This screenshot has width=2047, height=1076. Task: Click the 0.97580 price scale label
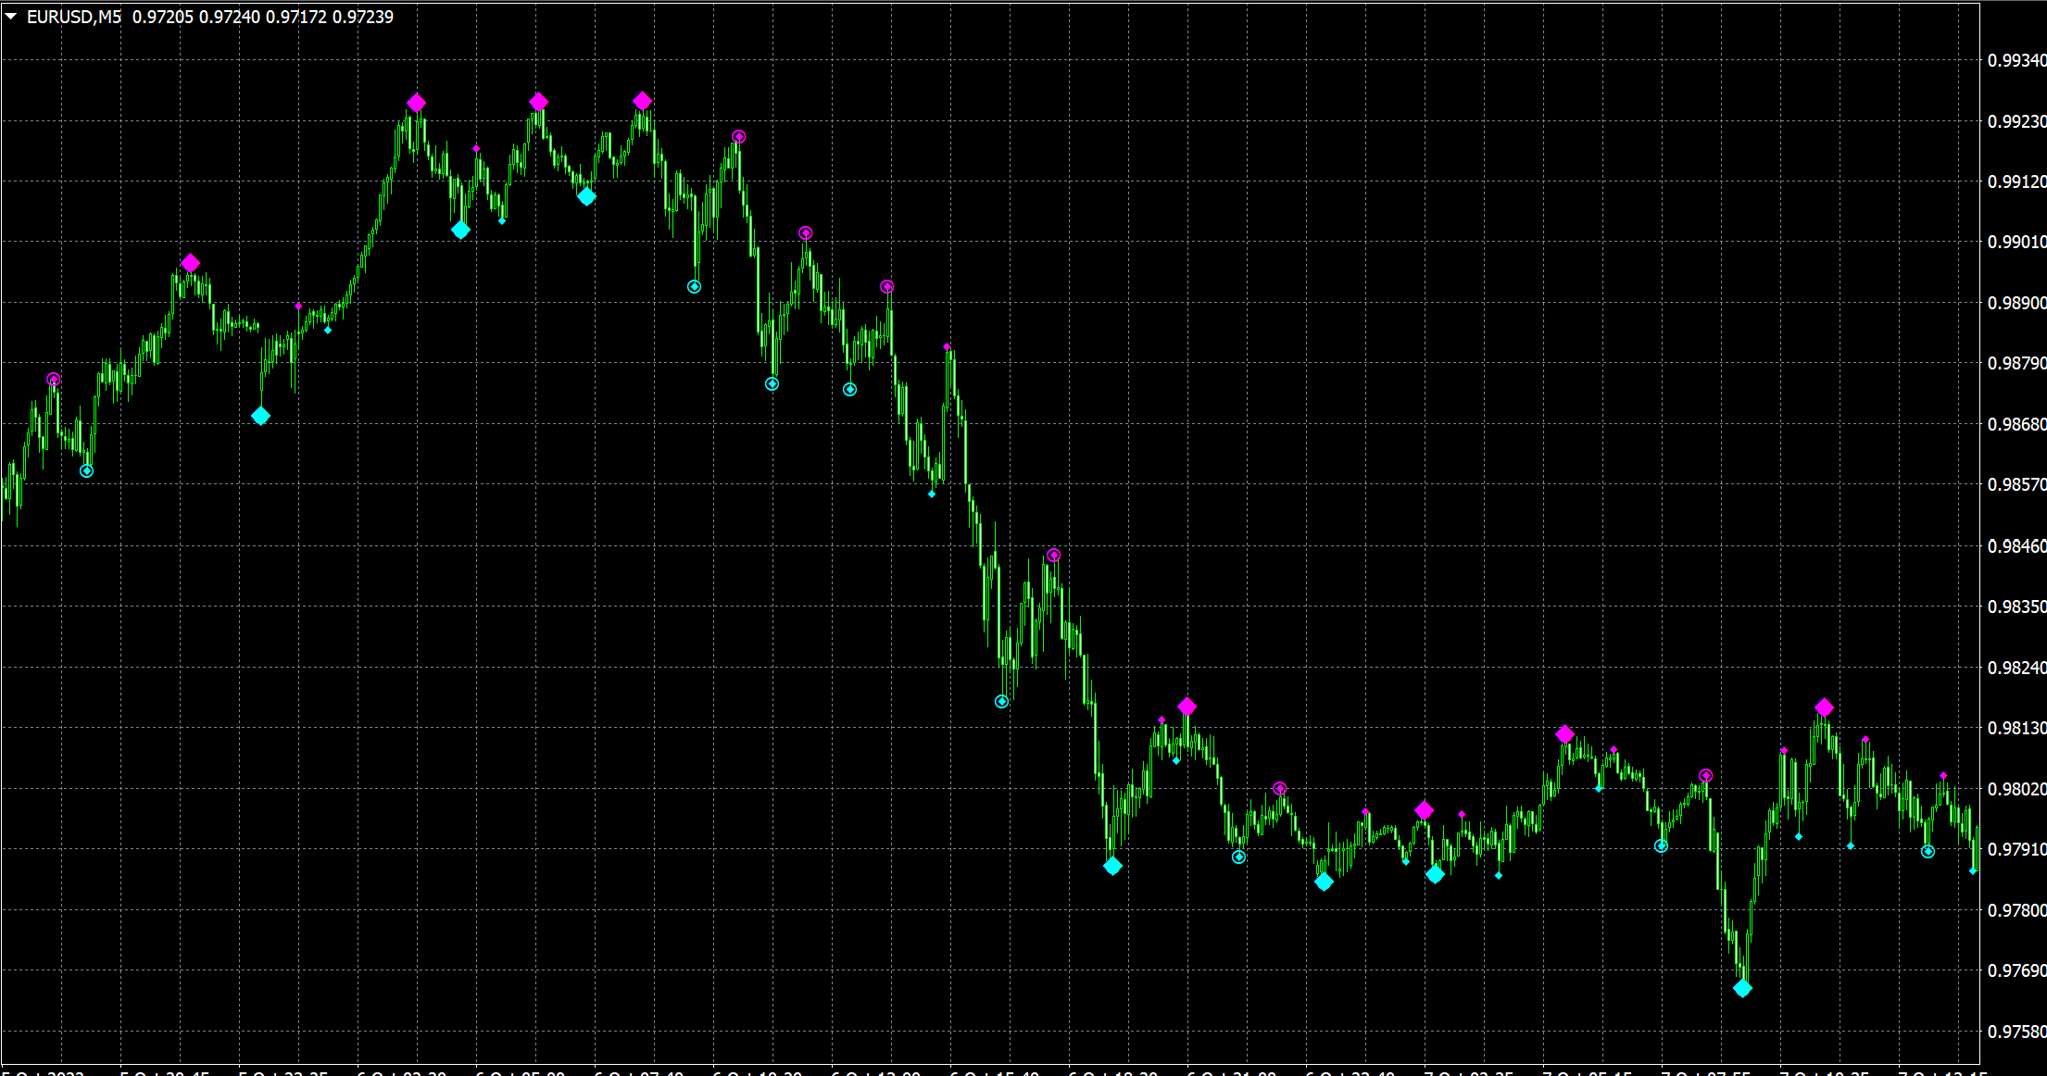click(x=2016, y=1032)
